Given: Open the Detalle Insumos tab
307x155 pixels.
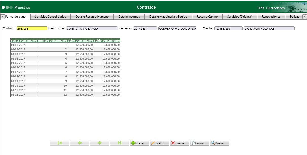Looking at the screenshot, I should (x=129, y=17).
